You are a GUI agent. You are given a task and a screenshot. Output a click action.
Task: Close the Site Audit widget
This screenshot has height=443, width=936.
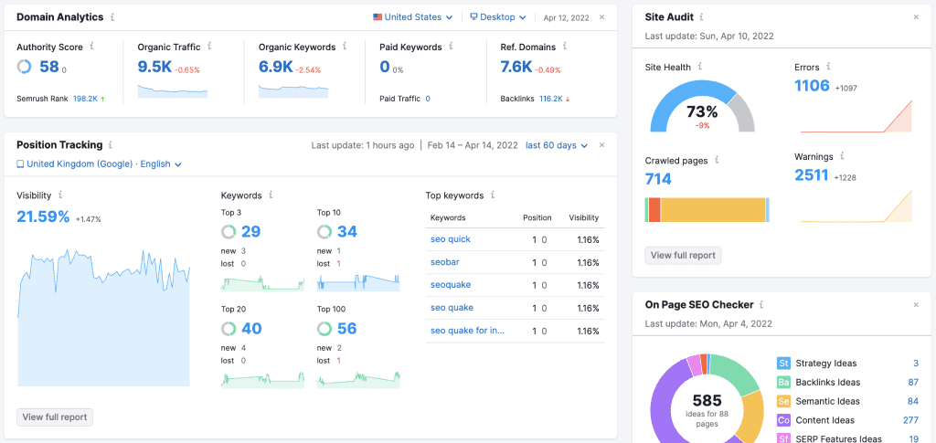point(916,17)
